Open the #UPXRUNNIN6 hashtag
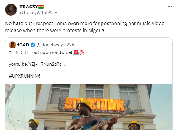Viewport: 173px width, 130px height. 25,76
